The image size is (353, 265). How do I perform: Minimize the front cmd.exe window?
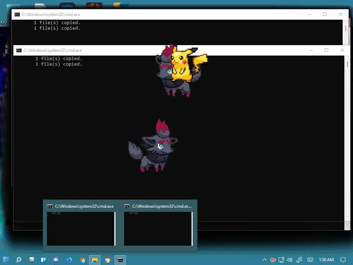(x=311, y=50)
